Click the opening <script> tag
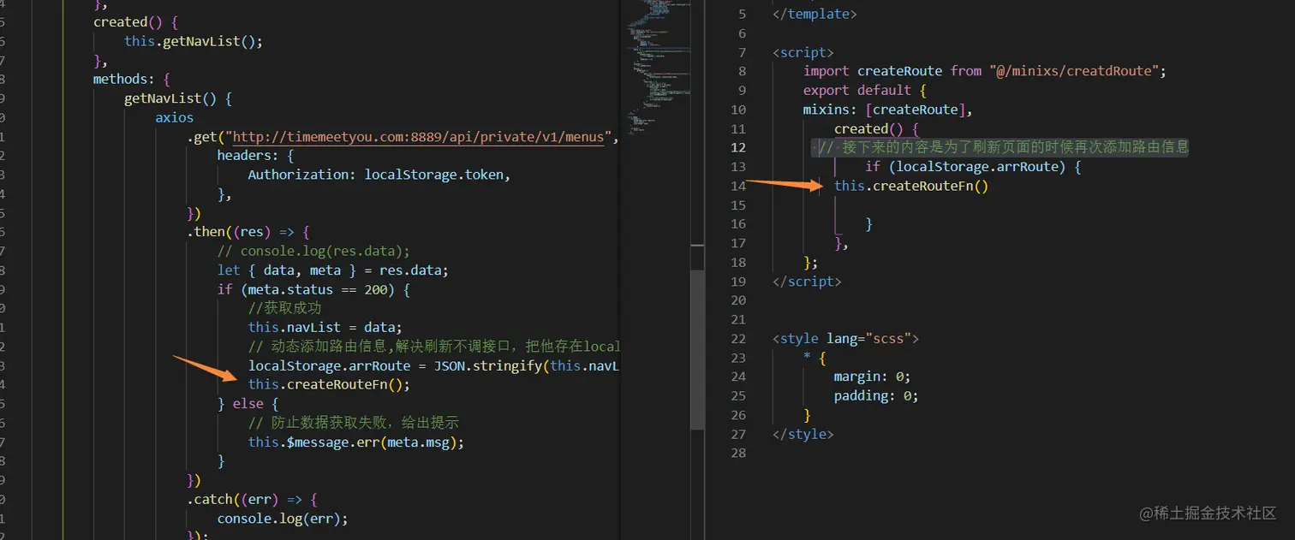Viewport: 1295px width, 540px height. pyautogui.click(x=803, y=52)
